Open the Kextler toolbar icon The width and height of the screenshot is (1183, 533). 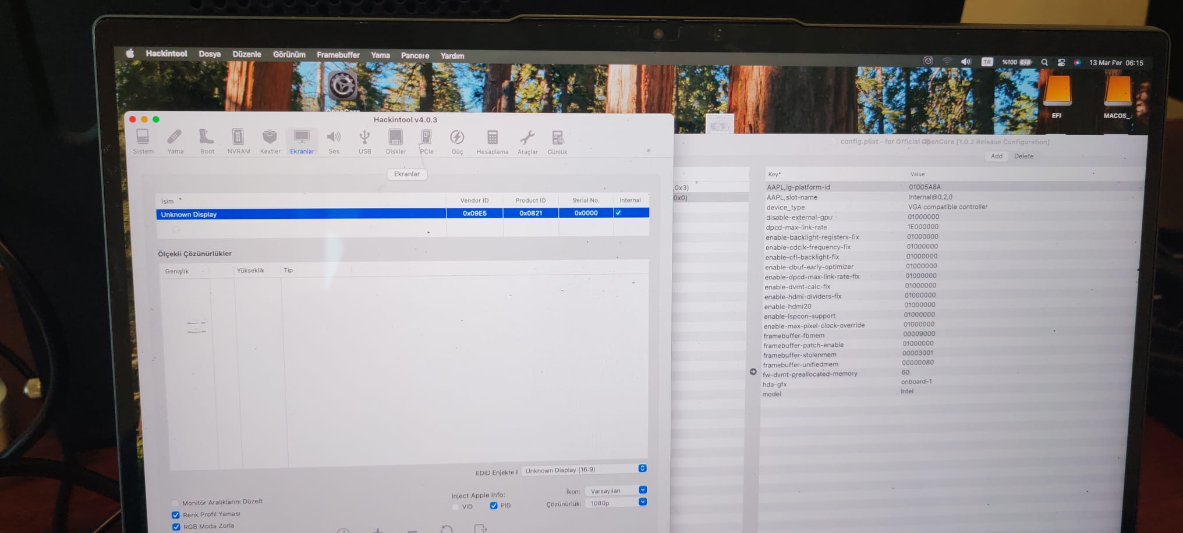[x=270, y=141]
